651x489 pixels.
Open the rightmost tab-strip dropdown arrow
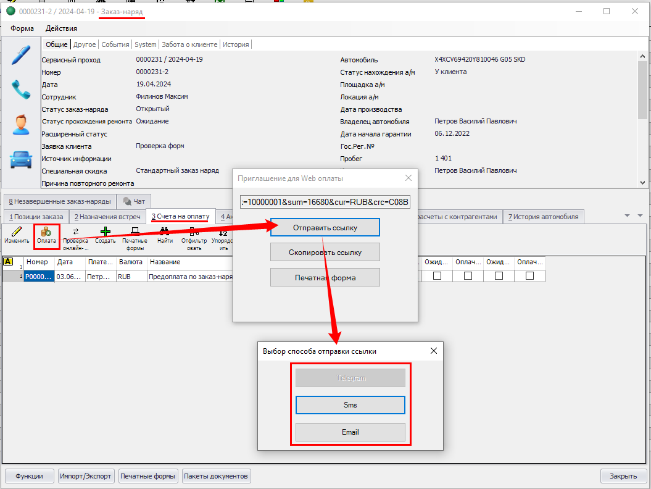pos(640,215)
